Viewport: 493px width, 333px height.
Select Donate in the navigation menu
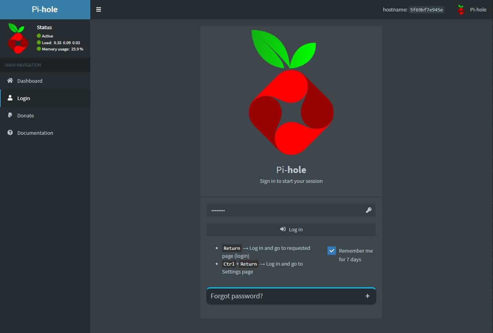25,115
